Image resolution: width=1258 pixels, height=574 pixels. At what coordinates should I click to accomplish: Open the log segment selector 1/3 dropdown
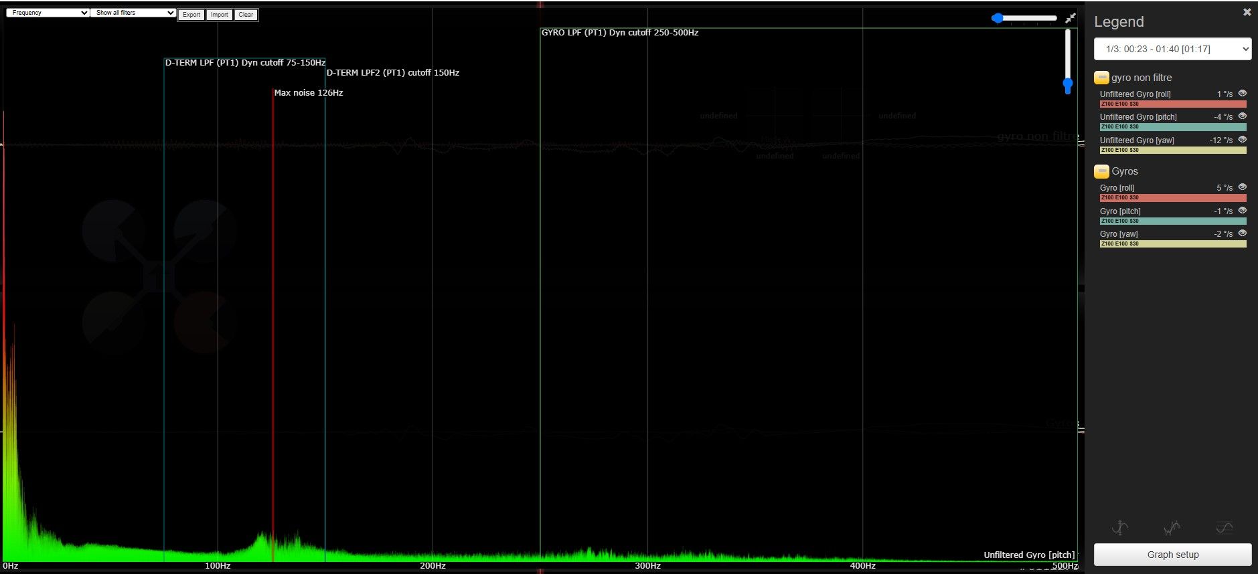pyautogui.click(x=1172, y=49)
